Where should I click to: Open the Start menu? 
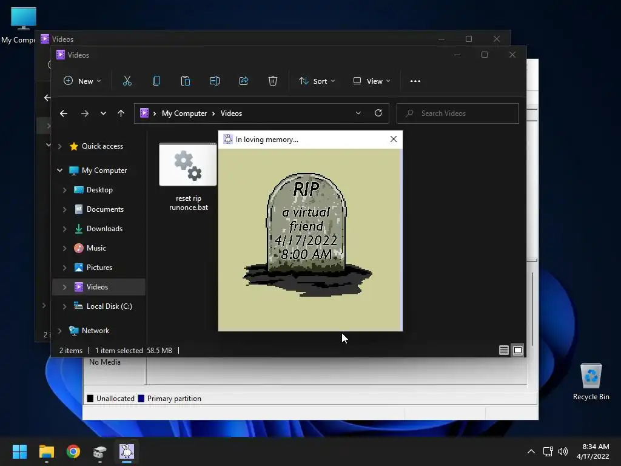pos(19,451)
